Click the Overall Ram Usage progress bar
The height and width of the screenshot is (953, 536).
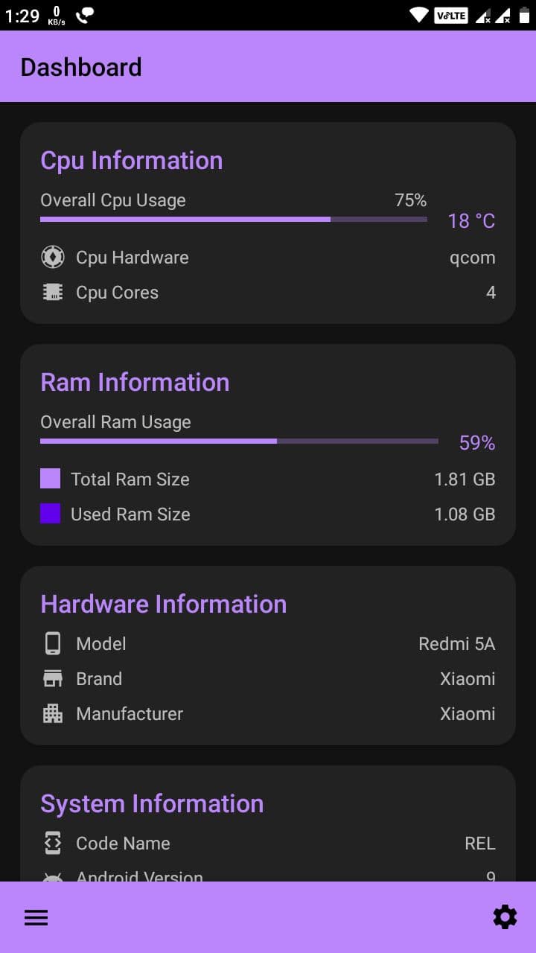click(x=239, y=441)
